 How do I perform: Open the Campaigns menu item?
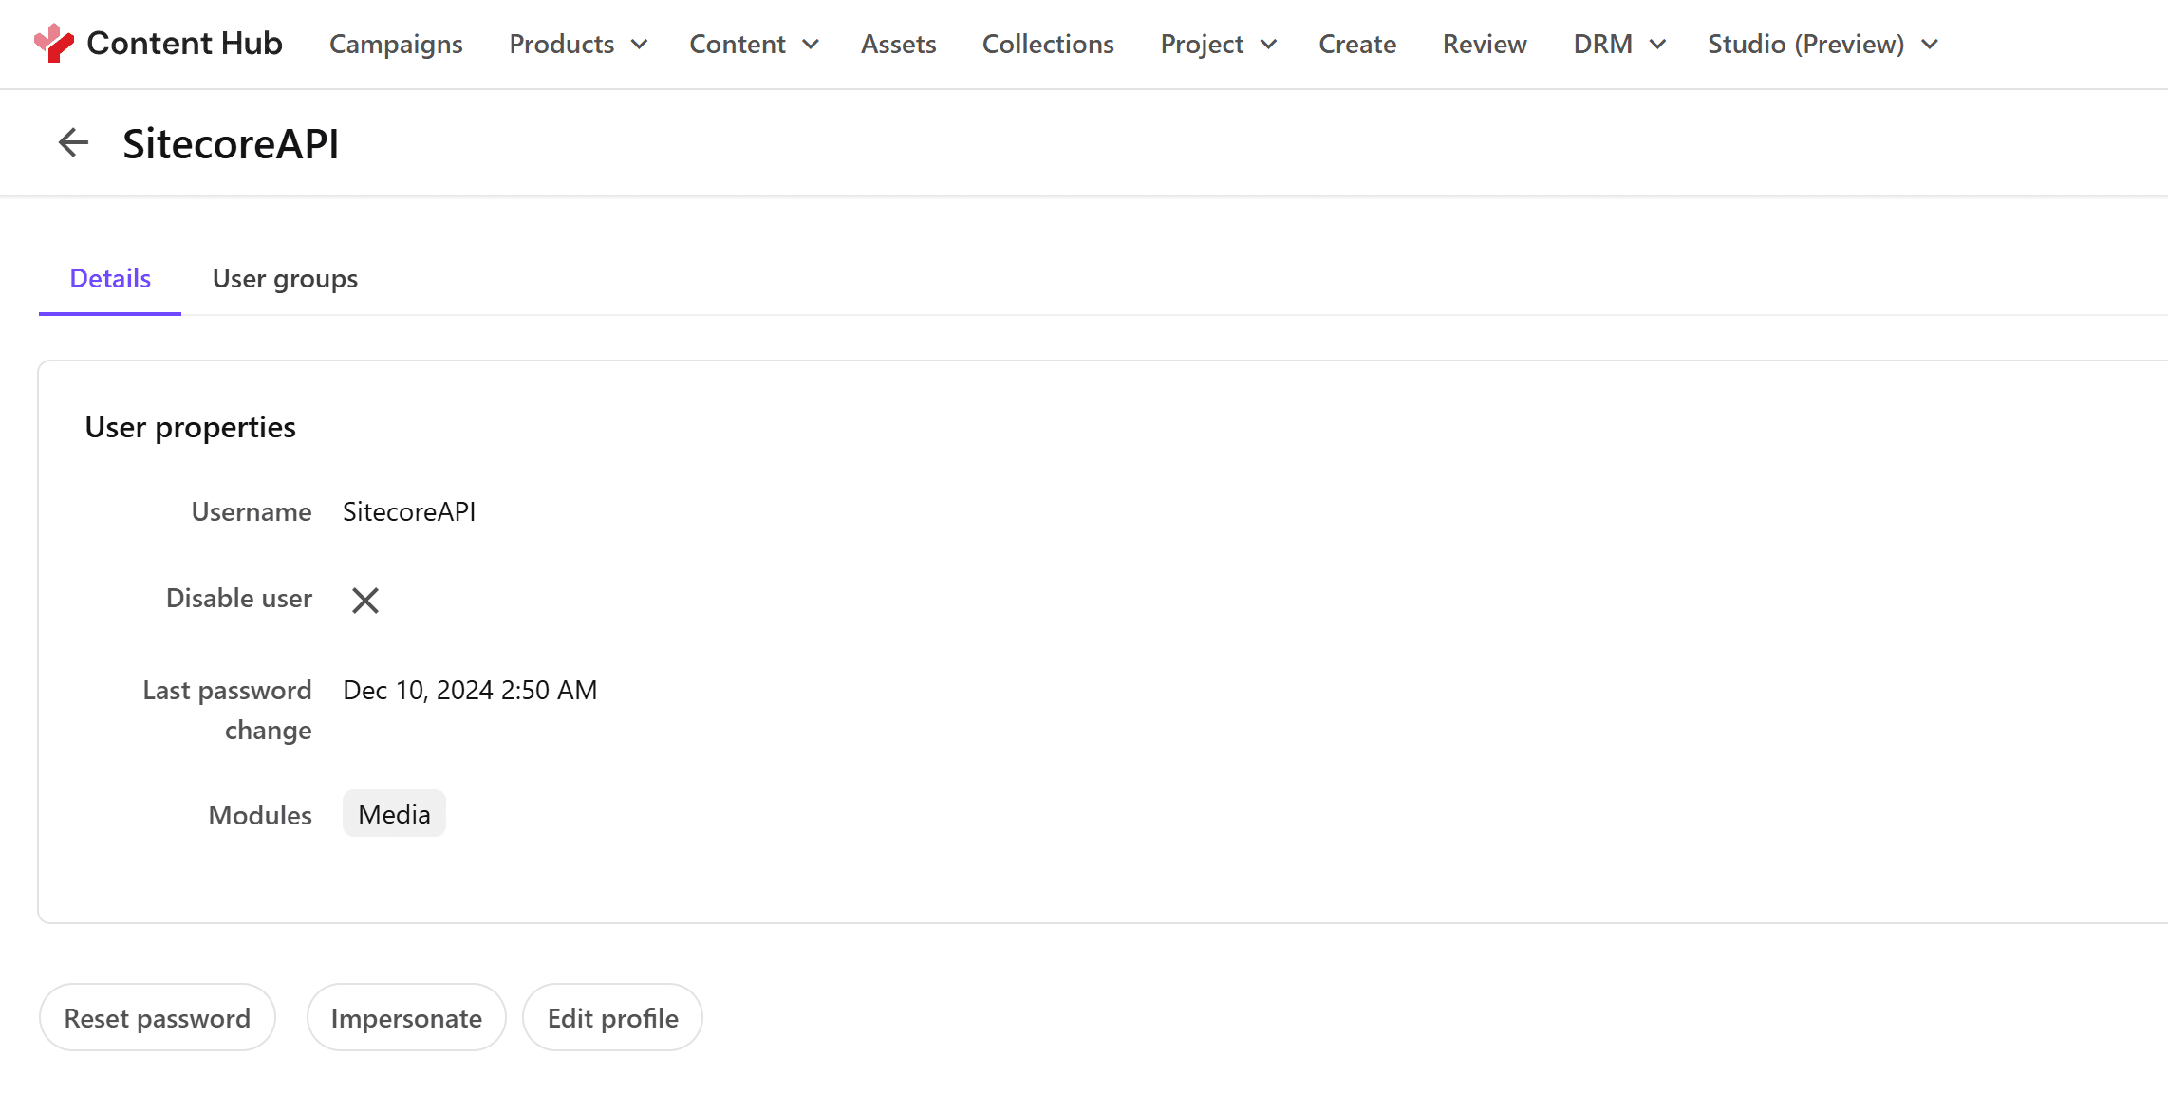click(x=396, y=45)
